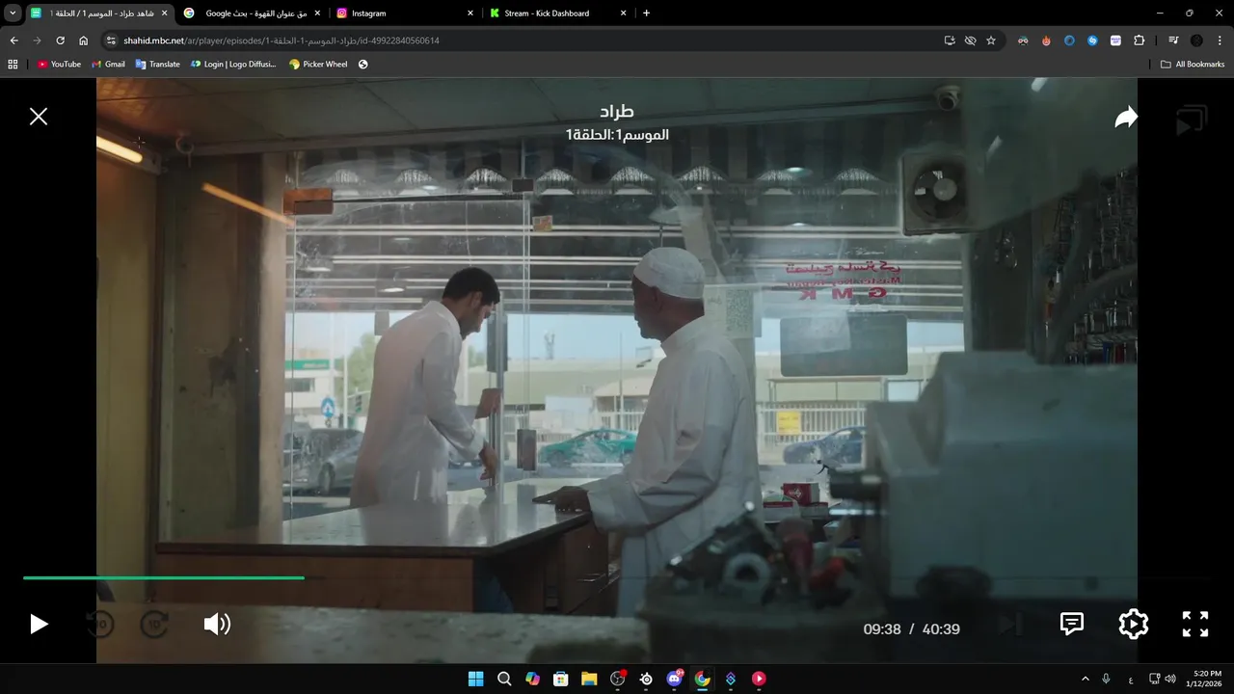
Task: Open Login | Logo Diffusion bookmark
Action: 233,65
